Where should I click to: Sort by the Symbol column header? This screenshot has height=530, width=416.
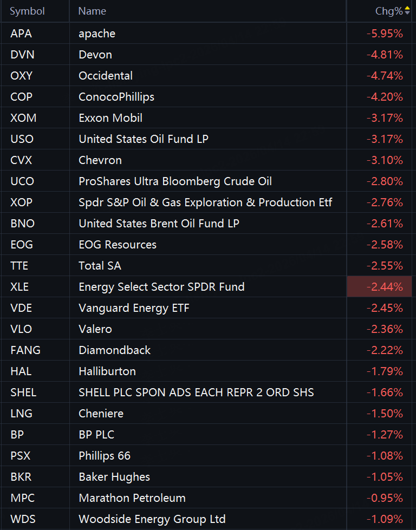pos(27,11)
